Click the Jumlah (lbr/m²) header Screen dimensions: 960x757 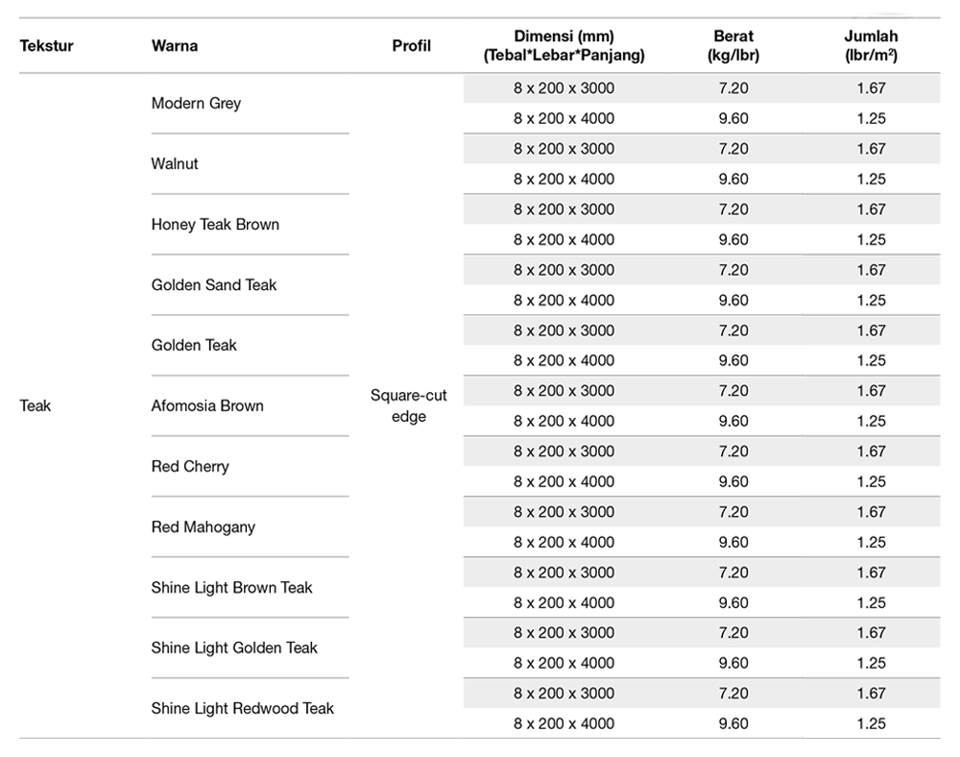click(872, 46)
